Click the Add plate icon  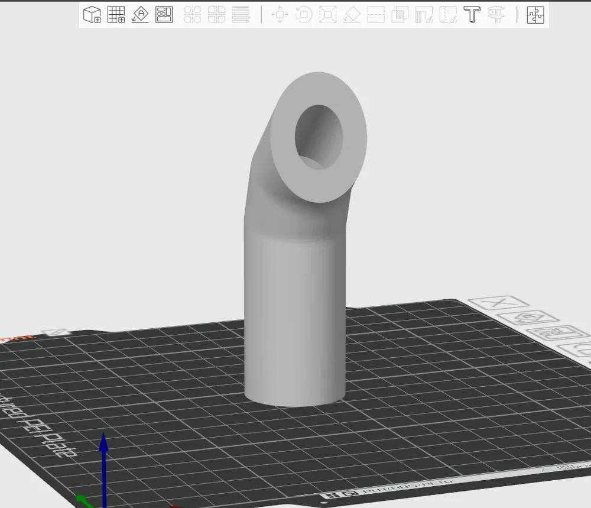click(117, 15)
